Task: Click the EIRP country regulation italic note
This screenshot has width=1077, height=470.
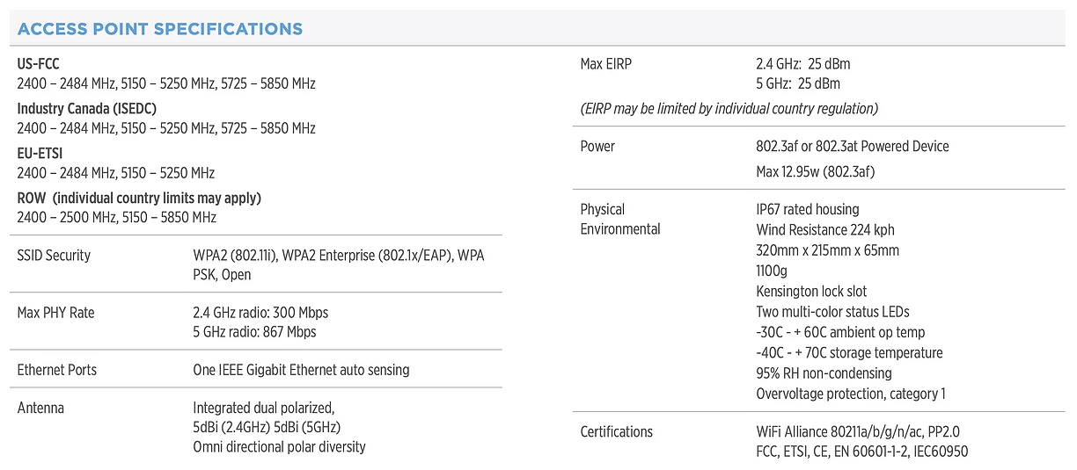Action: pyautogui.click(x=729, y=108)
